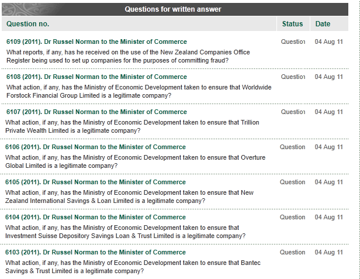This screenshot has width=360, height=279.
Task: Select the date of question 6108
Action: [328, 77]
